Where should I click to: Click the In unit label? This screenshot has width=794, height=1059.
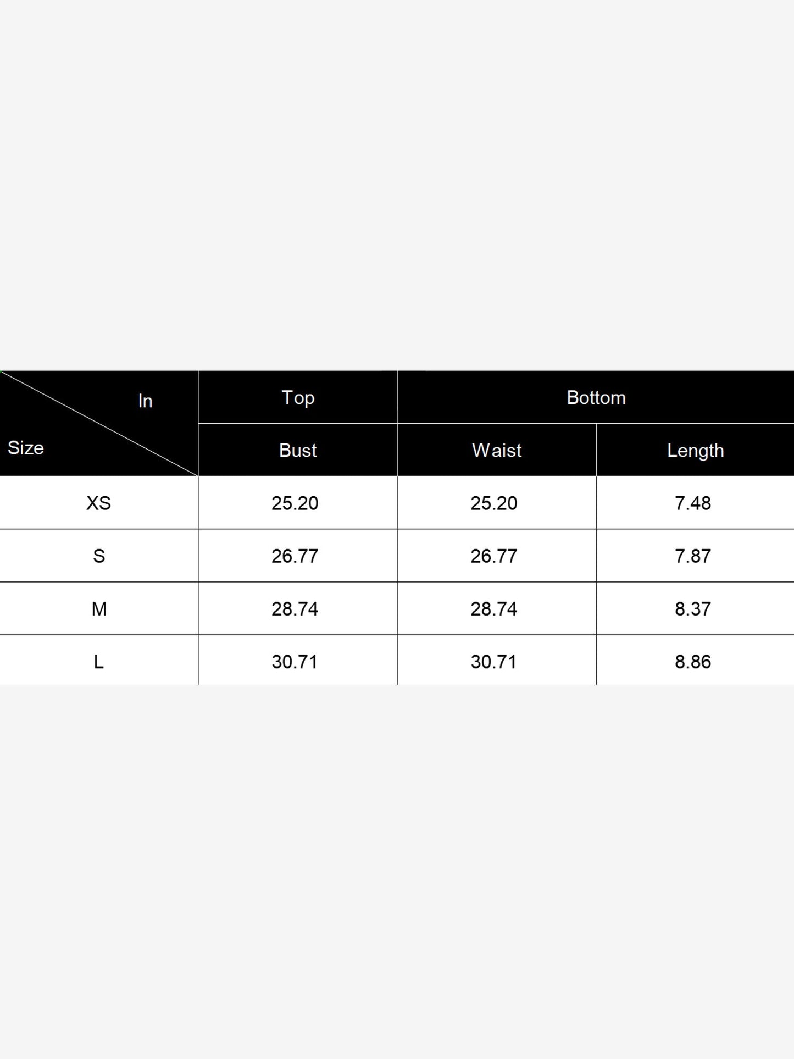coord(145,401)
